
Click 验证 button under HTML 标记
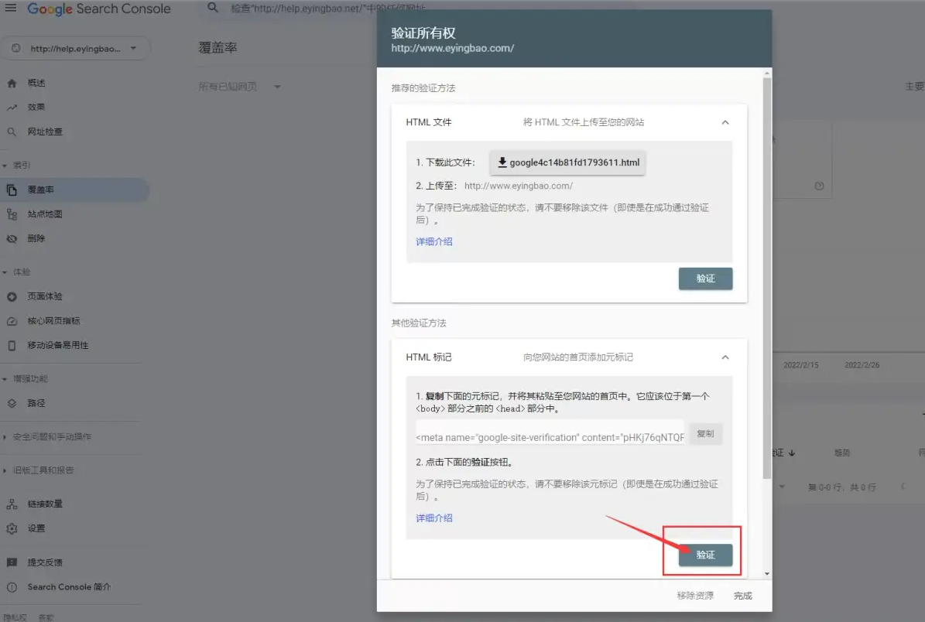tap(705, 555)
